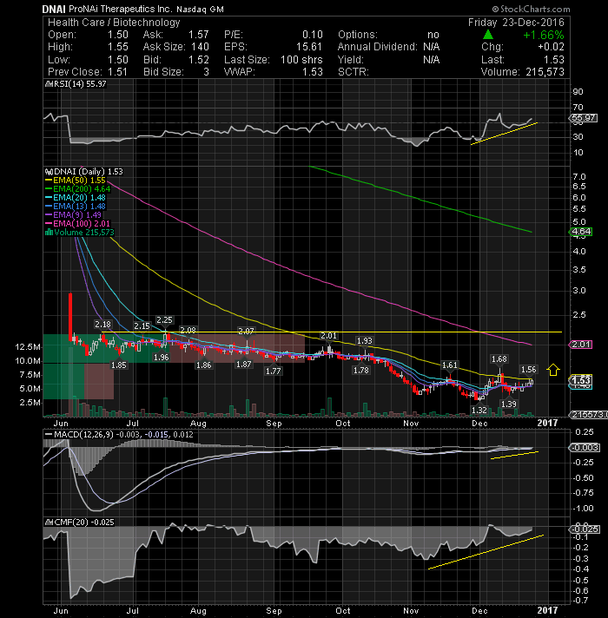The width and height of the screenshot is (608, 618).
Task: Click the 2.18 price label in June
Action: click(102, 325)
